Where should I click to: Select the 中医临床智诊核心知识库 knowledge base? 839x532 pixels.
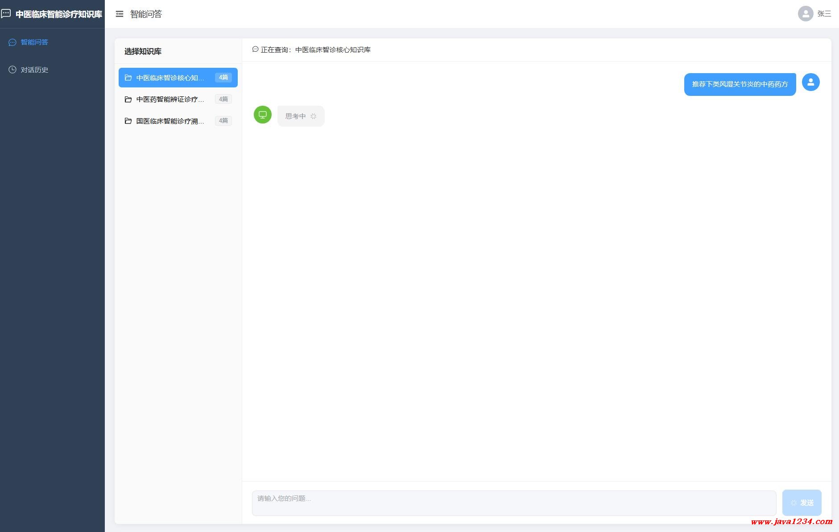[170, 78]
